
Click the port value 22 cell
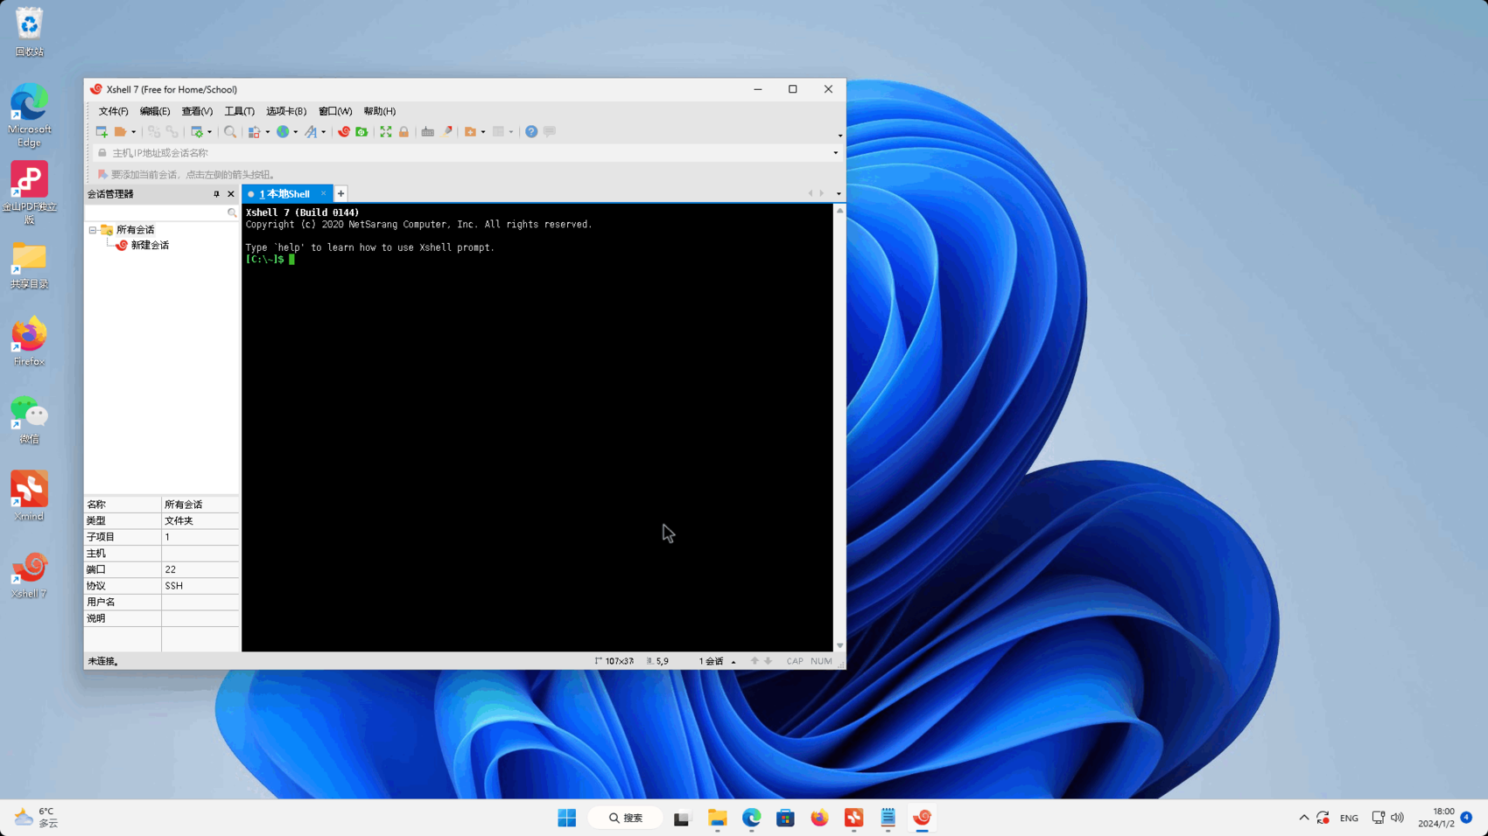coord(200,569)
